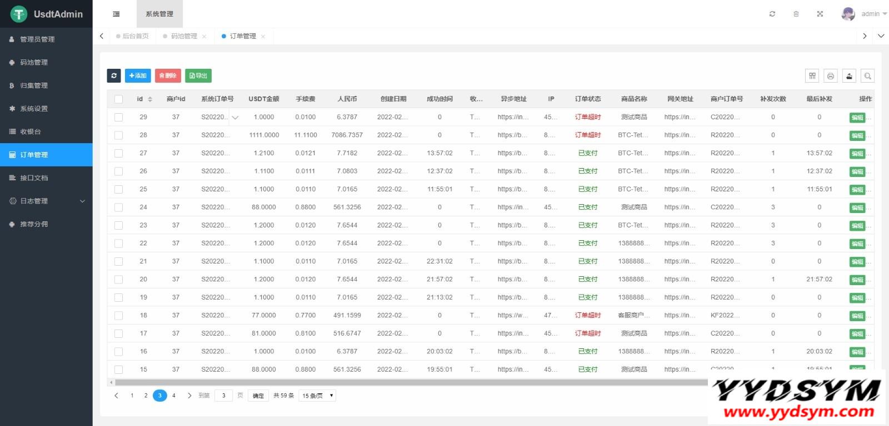Click the dark table reload button

pyautogui.click(x=114, y=75)
